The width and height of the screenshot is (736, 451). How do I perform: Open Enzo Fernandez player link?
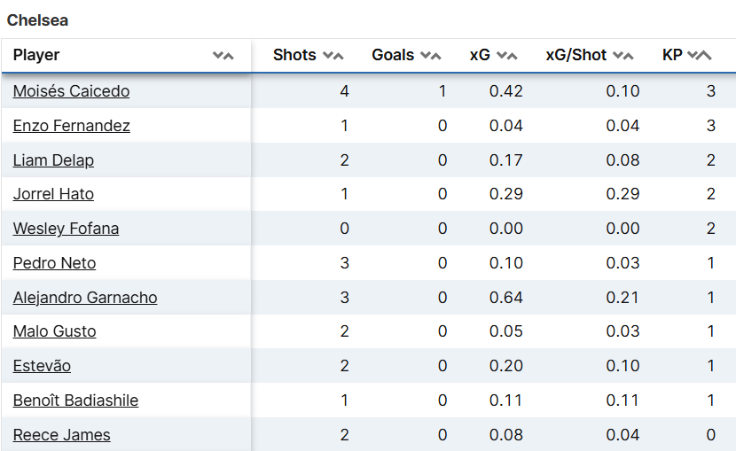(x=71, y=126)
